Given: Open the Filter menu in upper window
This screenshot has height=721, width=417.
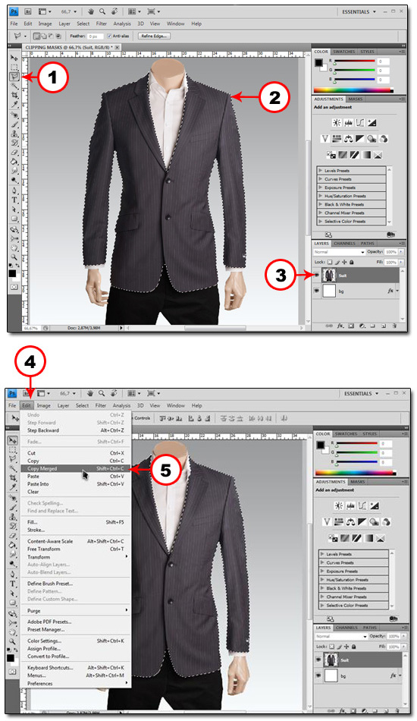Looking at the screenshot, I should pos(102,24).
